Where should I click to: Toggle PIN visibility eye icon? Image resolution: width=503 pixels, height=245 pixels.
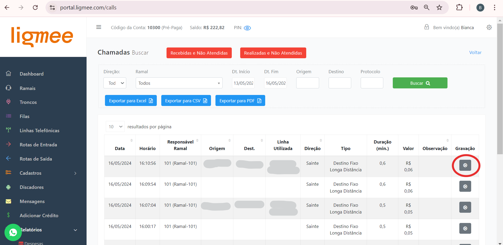click(x=247, y=28)
